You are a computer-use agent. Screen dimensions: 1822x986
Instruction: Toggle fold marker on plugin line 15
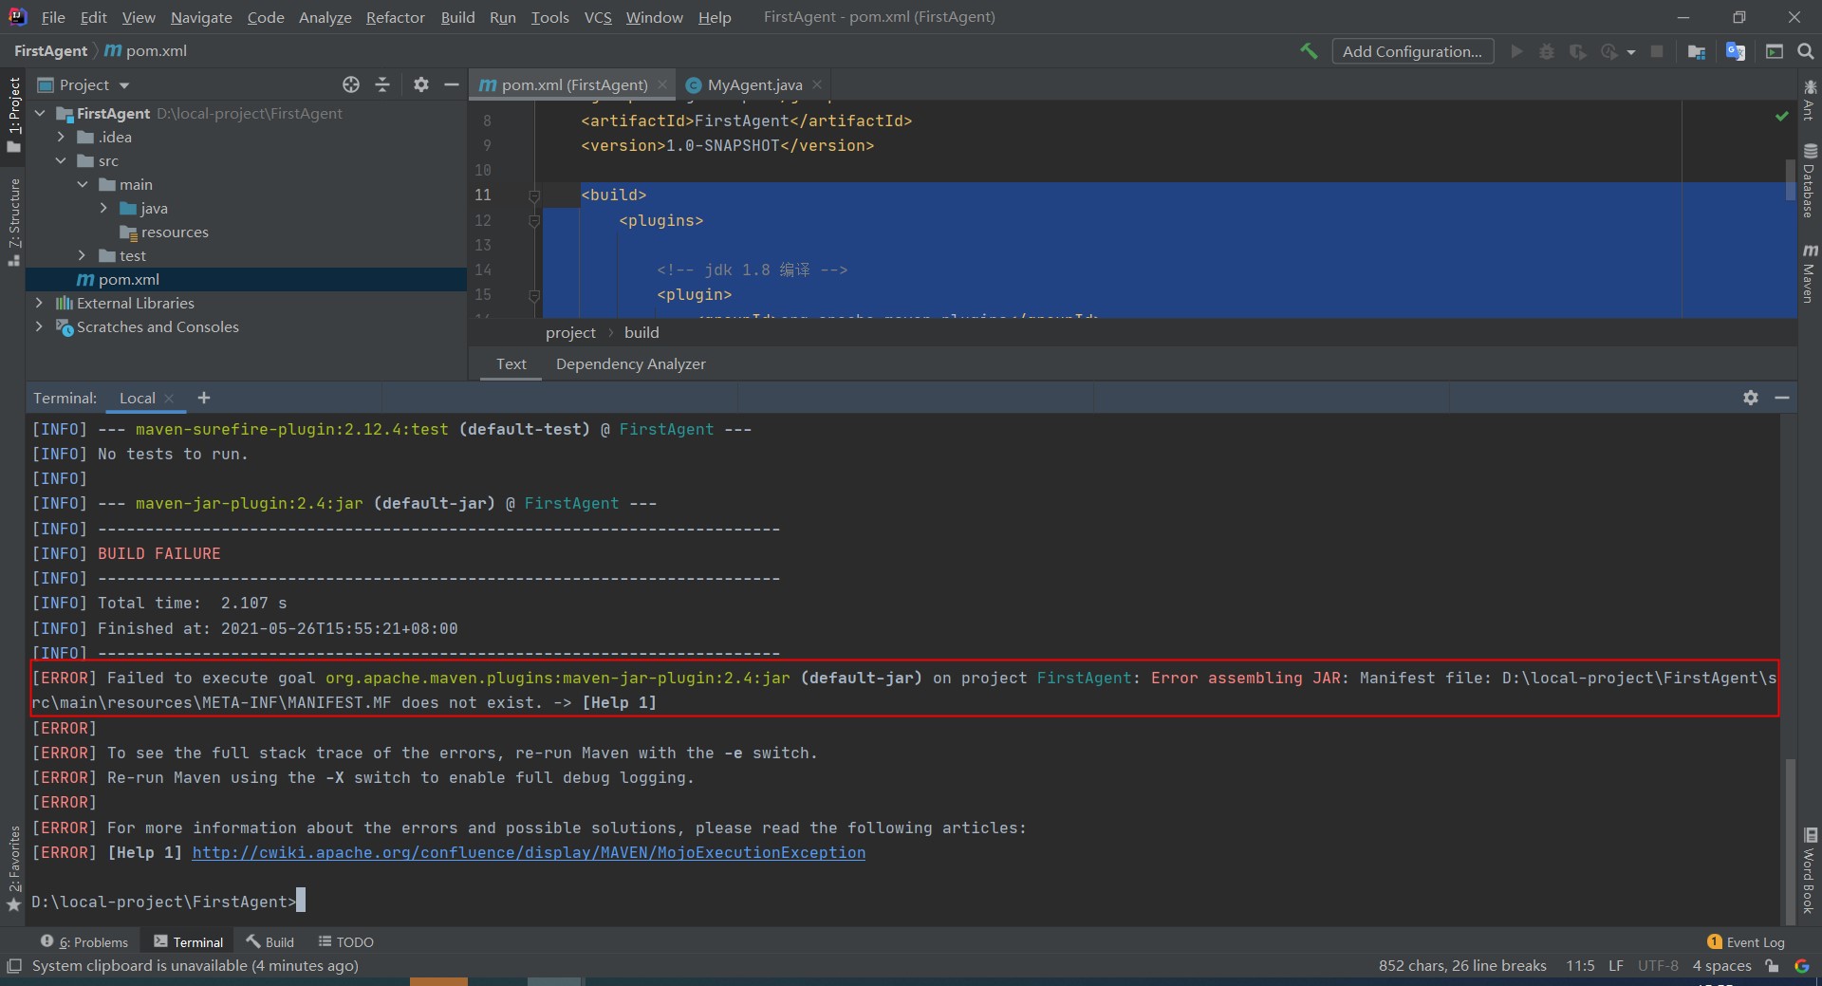pos(534,295)
